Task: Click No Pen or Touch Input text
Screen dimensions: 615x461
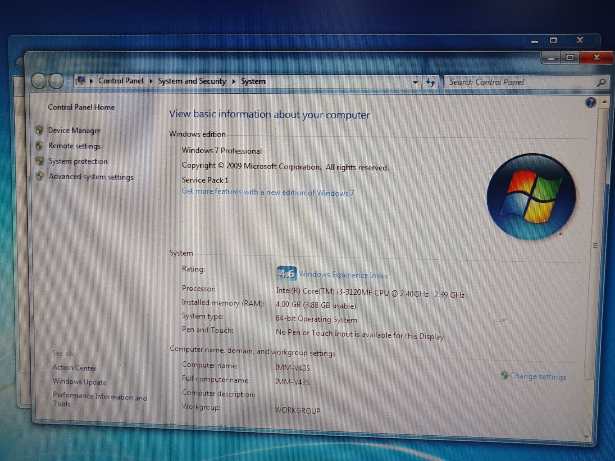Action: [x=360, y=334]
